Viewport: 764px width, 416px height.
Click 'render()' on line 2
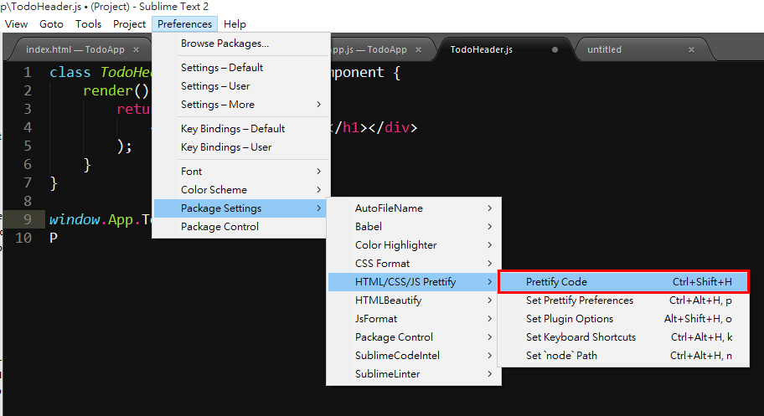116,91
